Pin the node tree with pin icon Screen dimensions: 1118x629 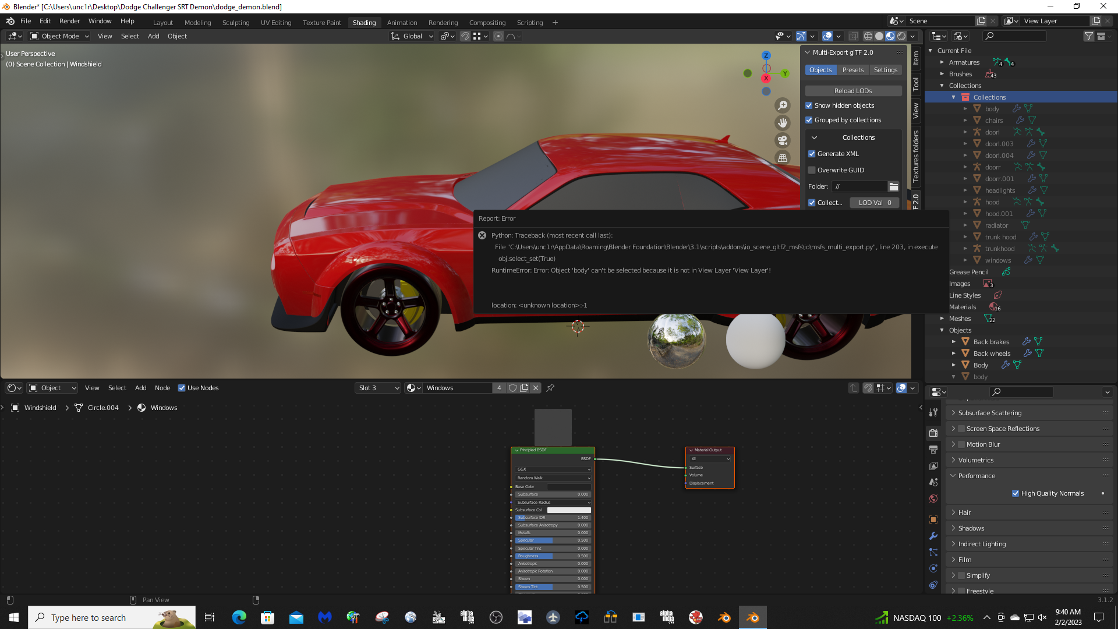(550, 388)
